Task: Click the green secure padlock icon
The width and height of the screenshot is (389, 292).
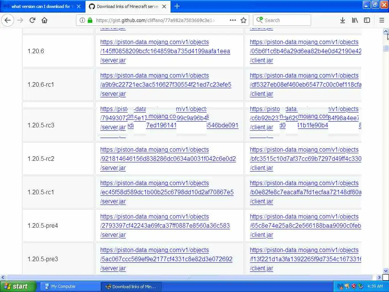Action: [x=90, y=20]
